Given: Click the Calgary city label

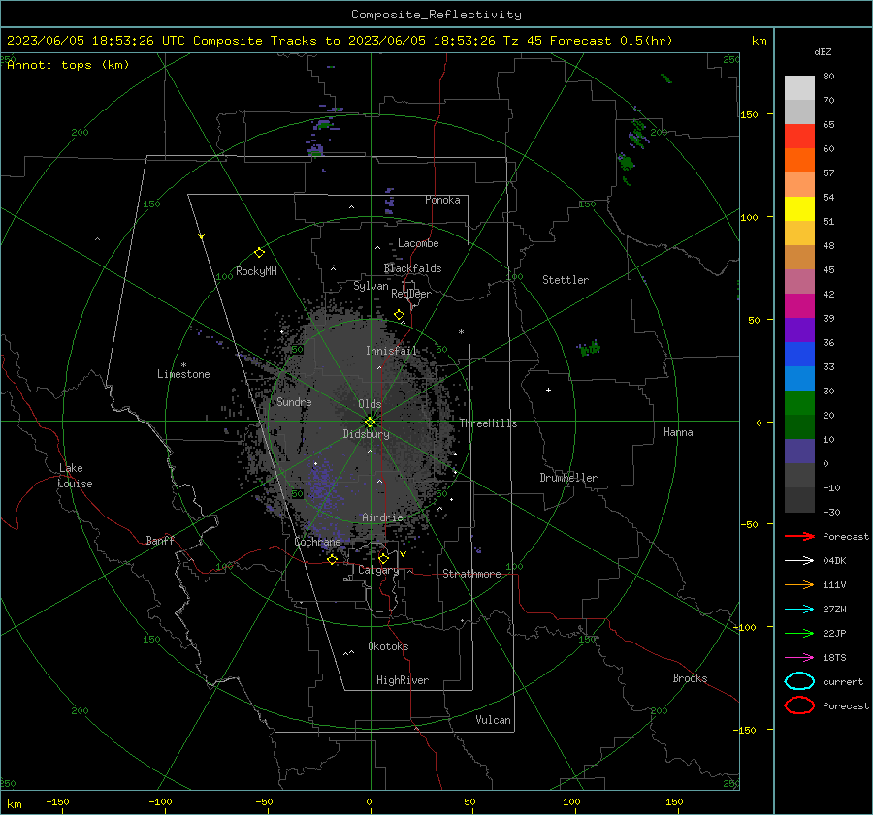Looking at the screenshot, I should tap(378, 570).
